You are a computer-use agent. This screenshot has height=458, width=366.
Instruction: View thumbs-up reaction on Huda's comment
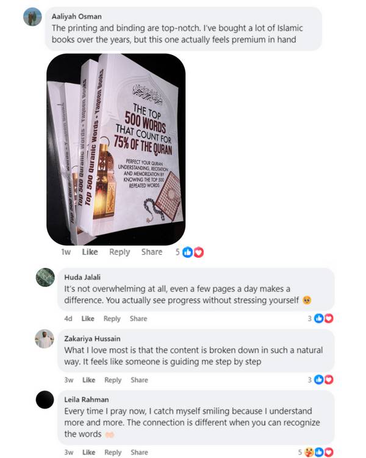[x=318, y=318]
